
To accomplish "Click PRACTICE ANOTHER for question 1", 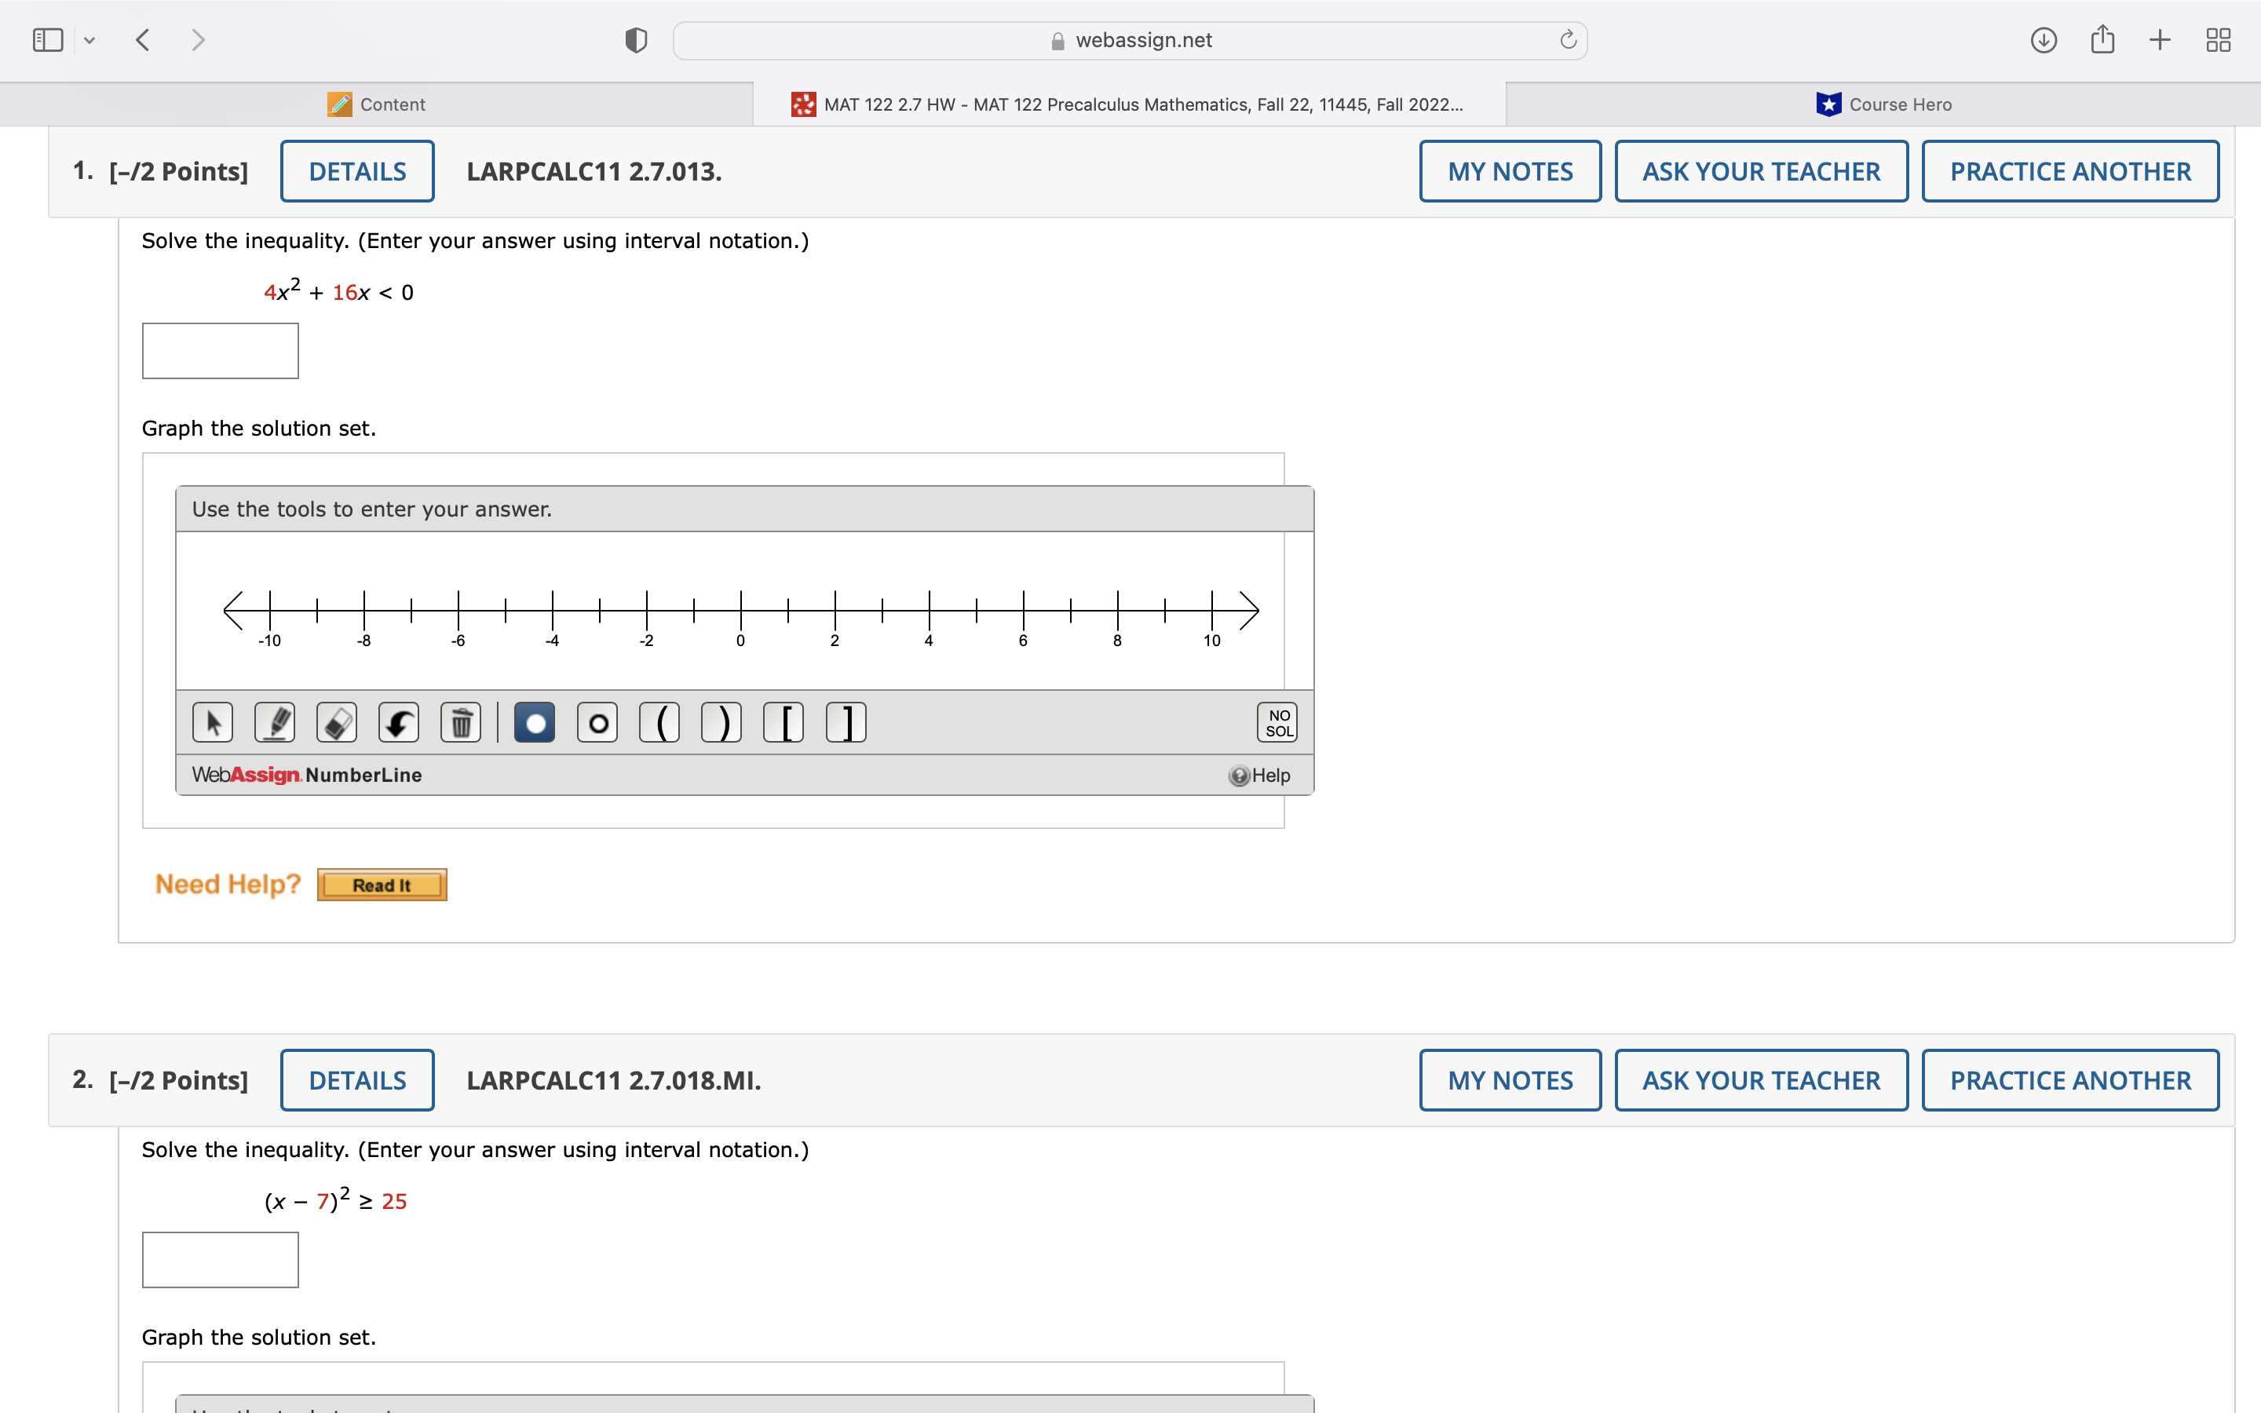I will (x=2069, y=172).
